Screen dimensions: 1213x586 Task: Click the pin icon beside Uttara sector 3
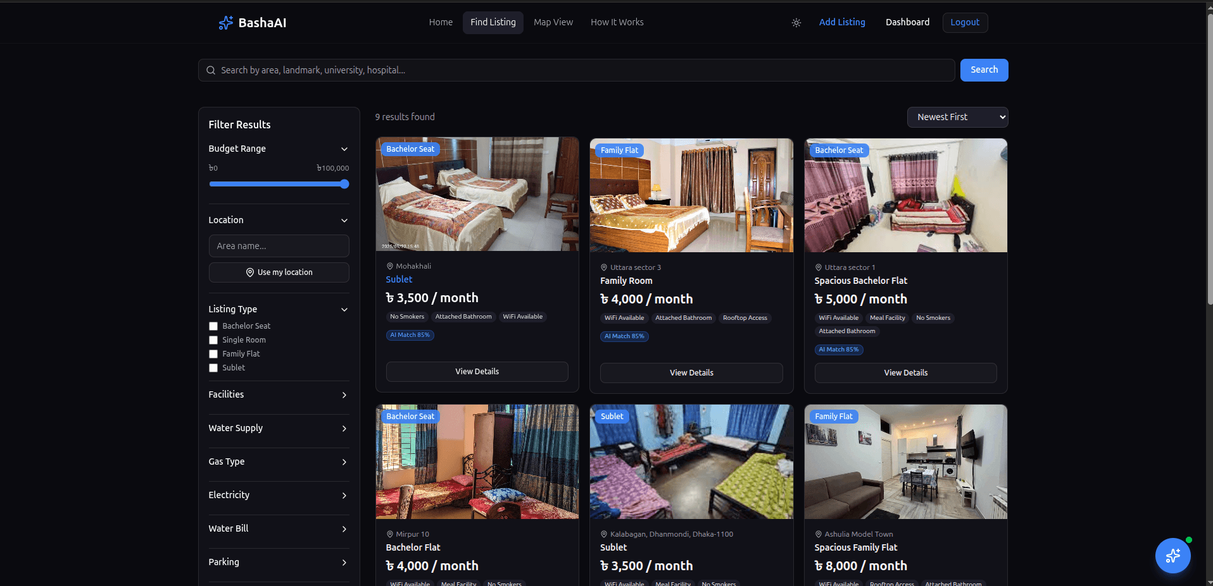[x=604, y=267]
